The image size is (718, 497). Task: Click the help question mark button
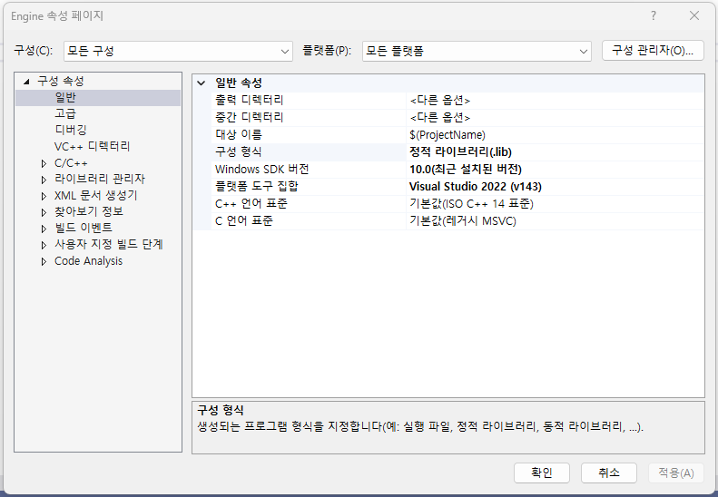tap(654, 16)
